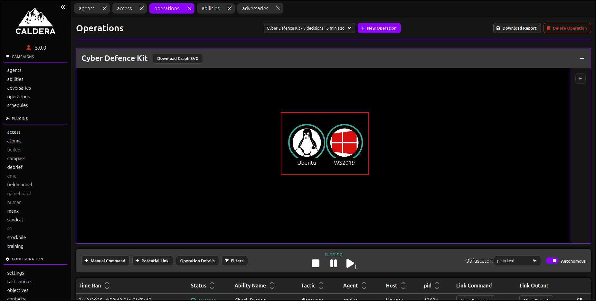Stop the running operation
Screen dimensions: 596x301
point(316,263)
